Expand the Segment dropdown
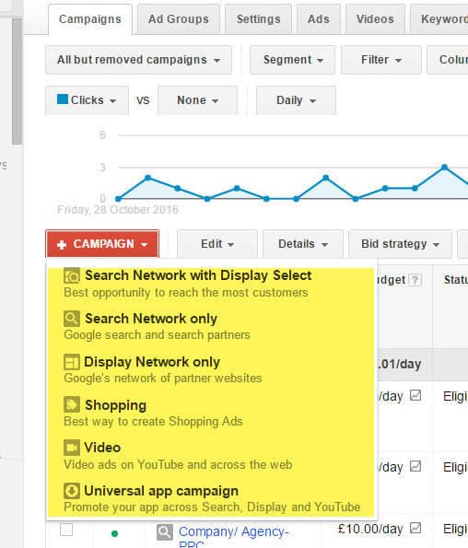Image resolution: width=468 pixels, height=548 pixels. (293, 60)
